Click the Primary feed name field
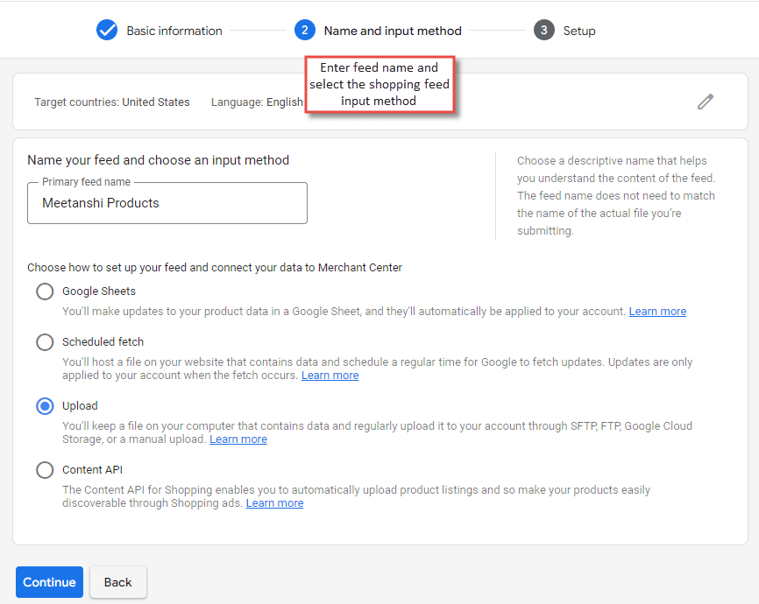 (167, 203)
